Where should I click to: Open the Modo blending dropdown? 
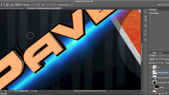[19, 5]
